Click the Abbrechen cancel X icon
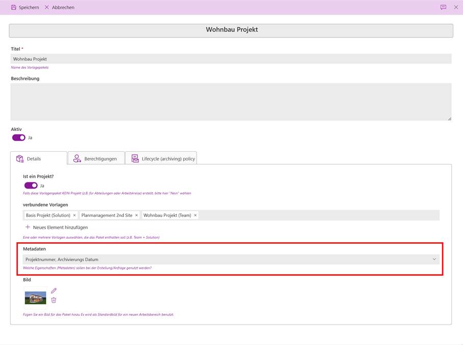 [47, 8]
